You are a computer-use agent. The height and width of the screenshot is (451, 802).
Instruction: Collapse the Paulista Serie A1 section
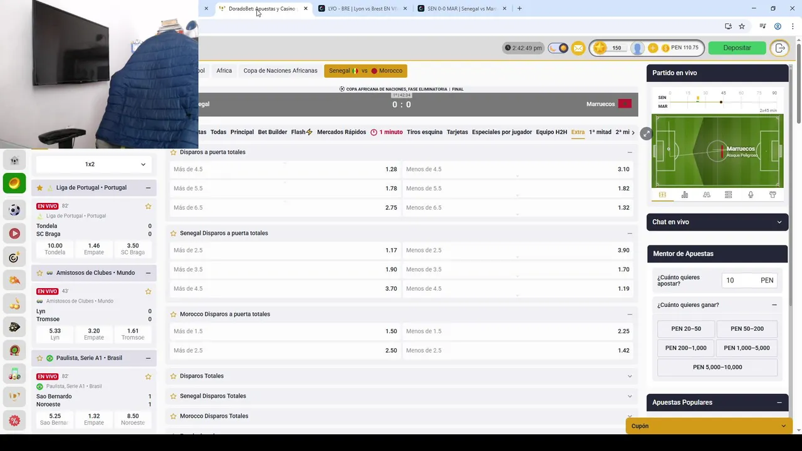[148, 358]
